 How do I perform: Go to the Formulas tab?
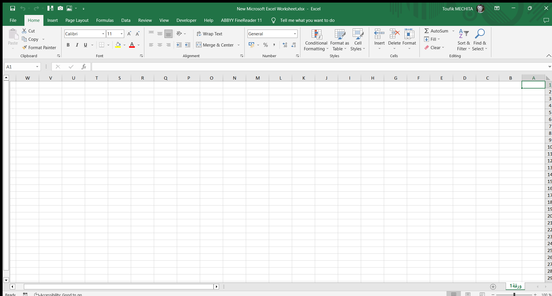[105, 20]
